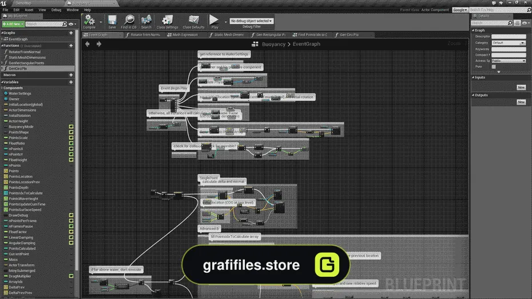
Task: Open the Category combo box in Details
Action: 509,43
